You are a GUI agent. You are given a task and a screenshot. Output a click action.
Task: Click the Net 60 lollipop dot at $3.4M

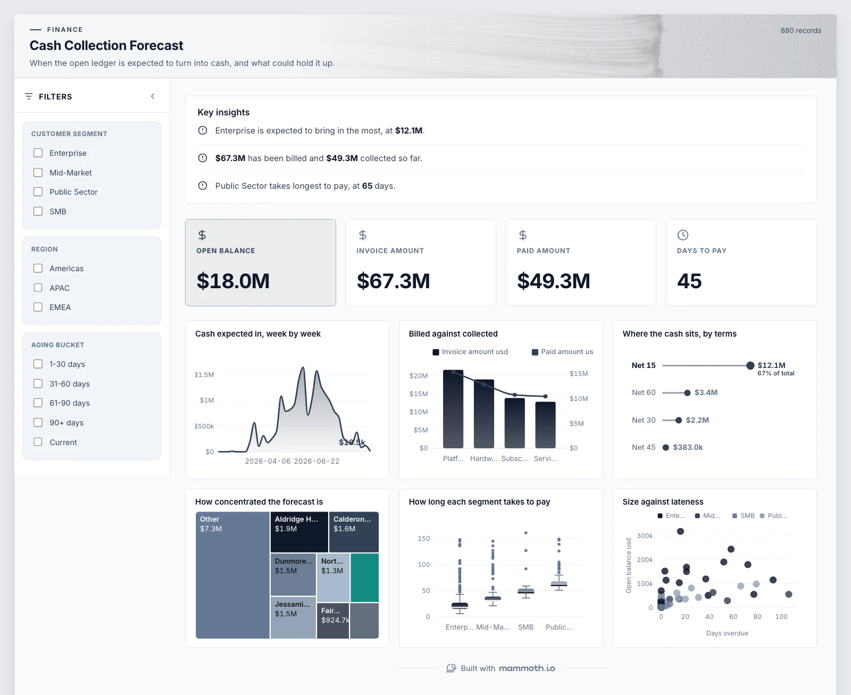pyautogui.click(x=687, y=393)
